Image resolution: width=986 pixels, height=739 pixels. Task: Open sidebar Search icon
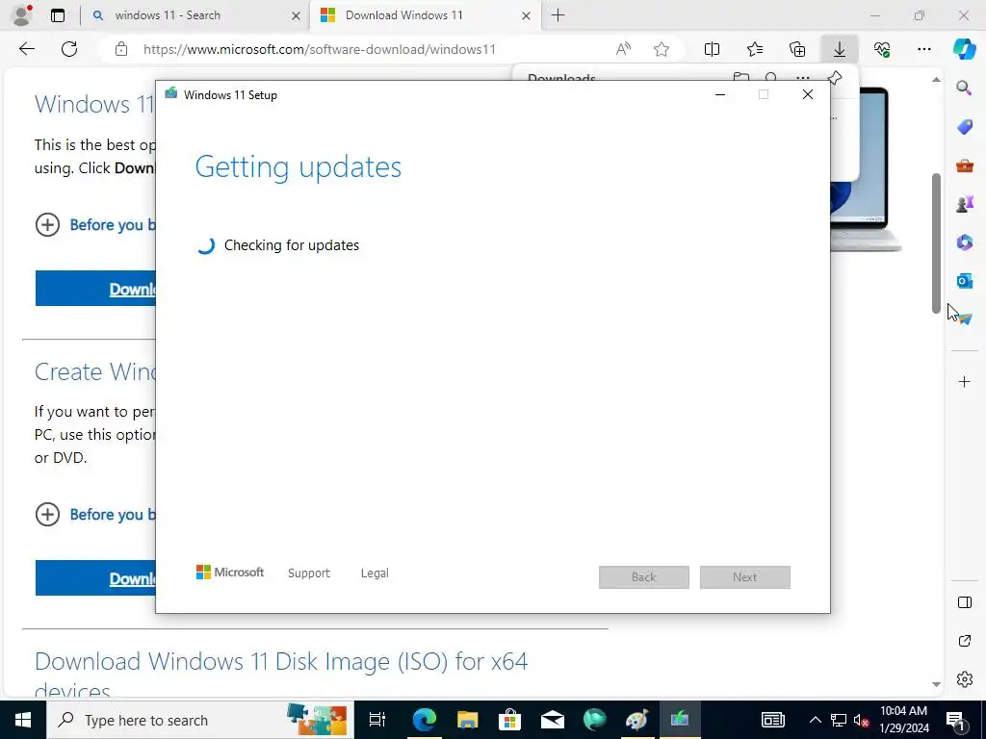964,88
